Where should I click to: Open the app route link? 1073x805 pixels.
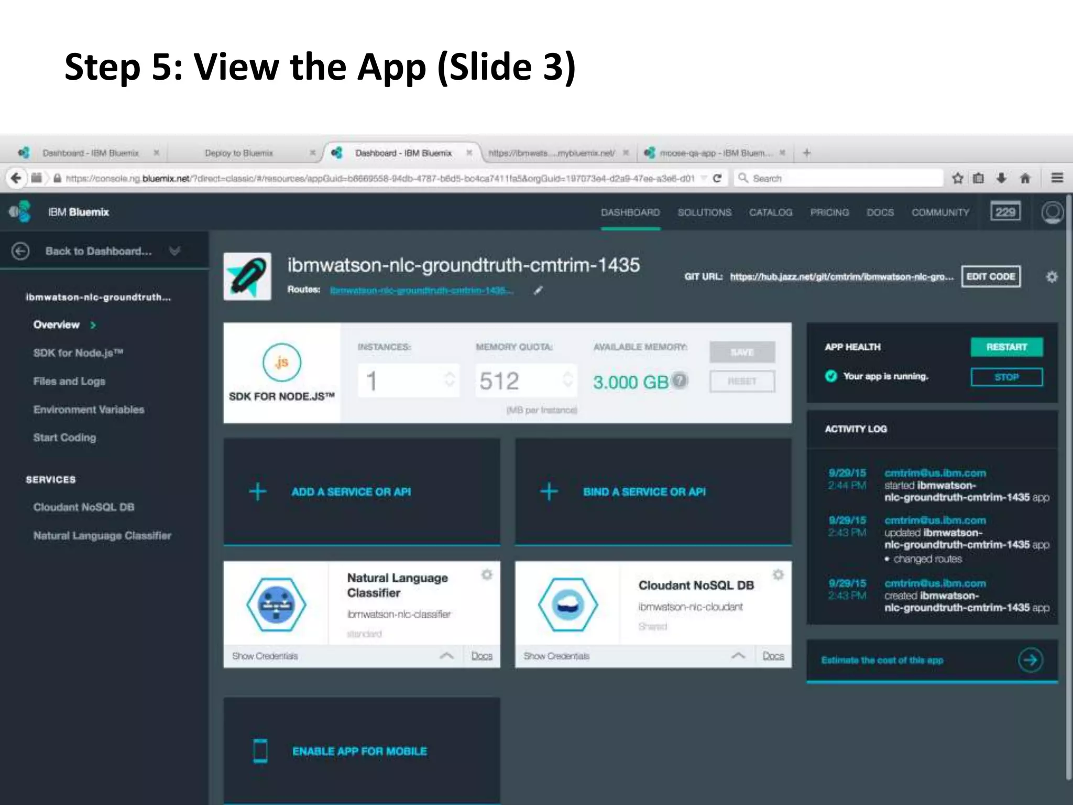tap(421, 290)
